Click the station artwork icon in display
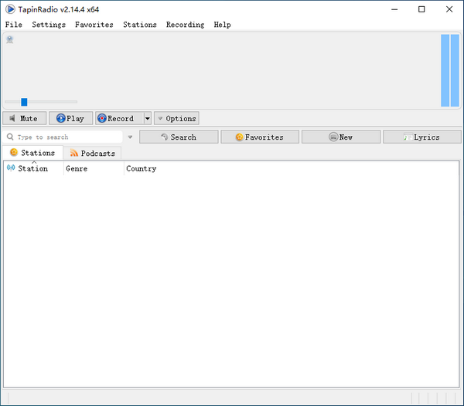464x406 pixels. coord(10,39)
